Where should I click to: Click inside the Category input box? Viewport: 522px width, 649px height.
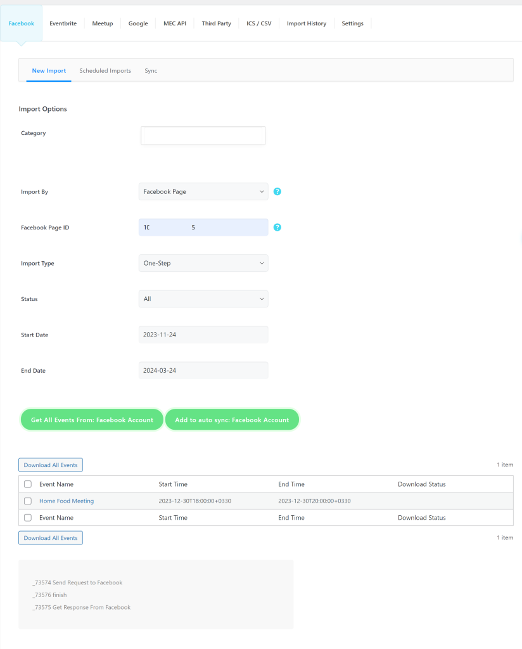click(203, 135)
